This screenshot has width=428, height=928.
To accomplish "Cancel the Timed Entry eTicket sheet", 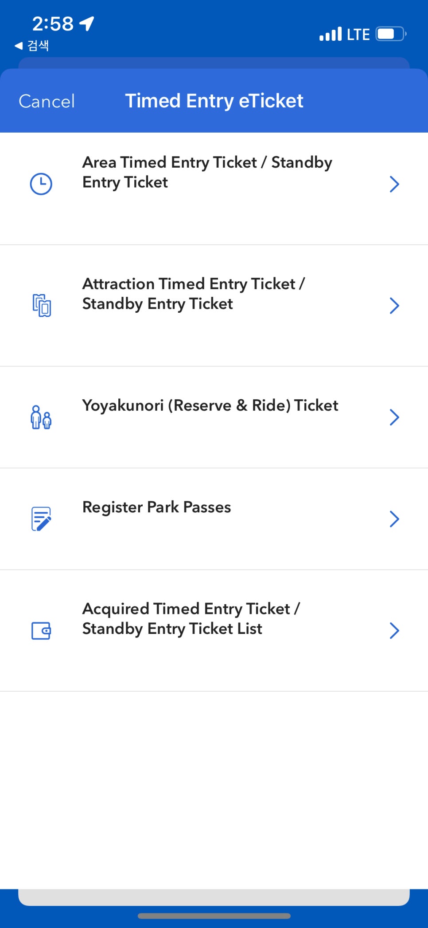I will (47, 101).
